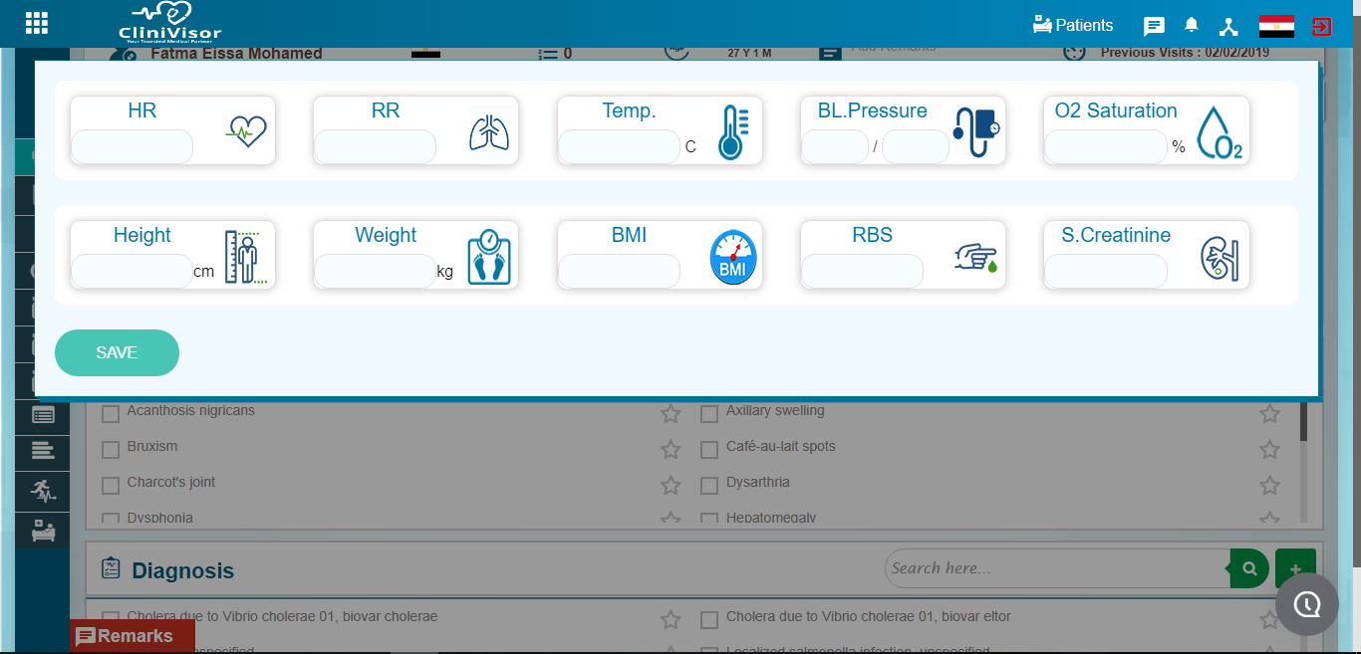Viewport: 1361px width, 654px height.
Task: Click the network hierarchy icon
Action: [1227, 26]
